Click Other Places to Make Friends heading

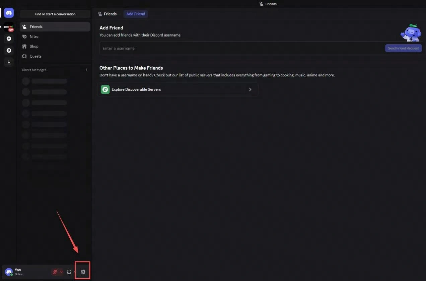[131, 68]
